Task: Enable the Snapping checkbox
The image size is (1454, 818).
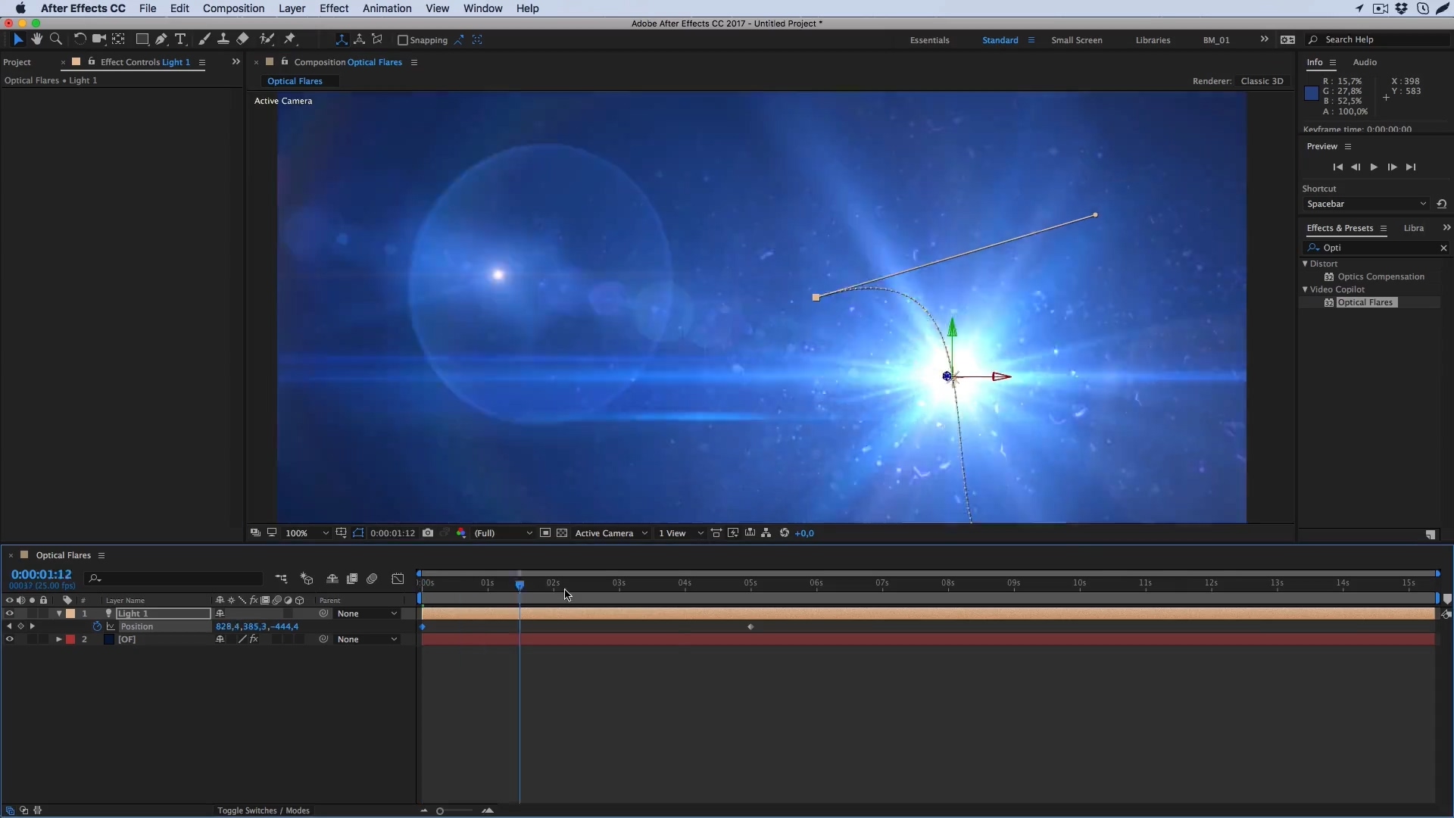Action: tap(403, 40)
